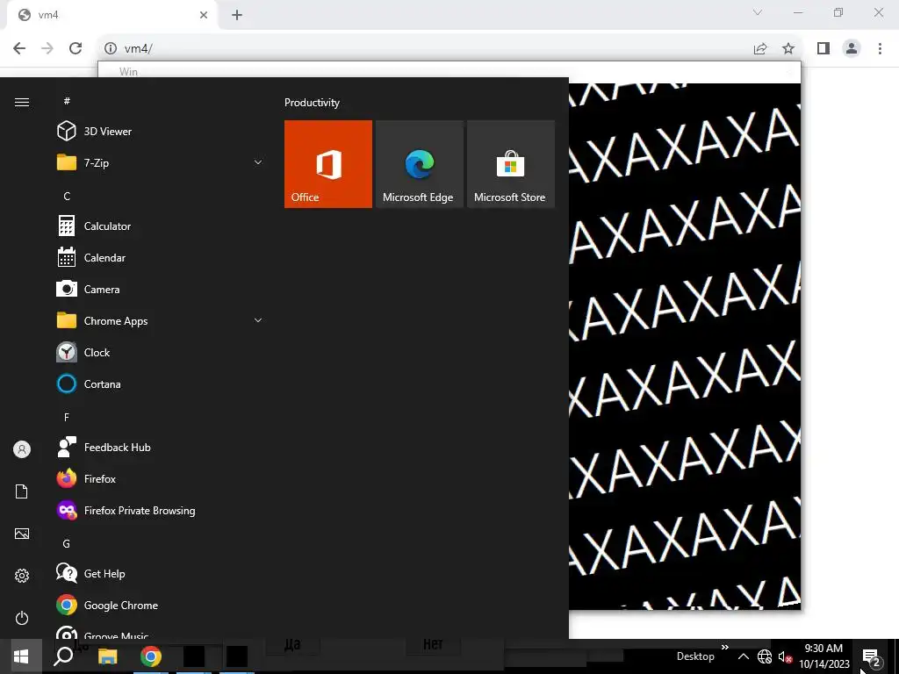Launch Cortana from the app list
This screenshot has width=899, height=674.
coord(161,384)
